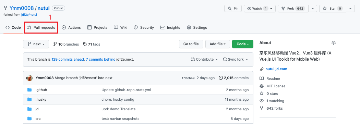Open 7 commits behind link

point(100,59)
